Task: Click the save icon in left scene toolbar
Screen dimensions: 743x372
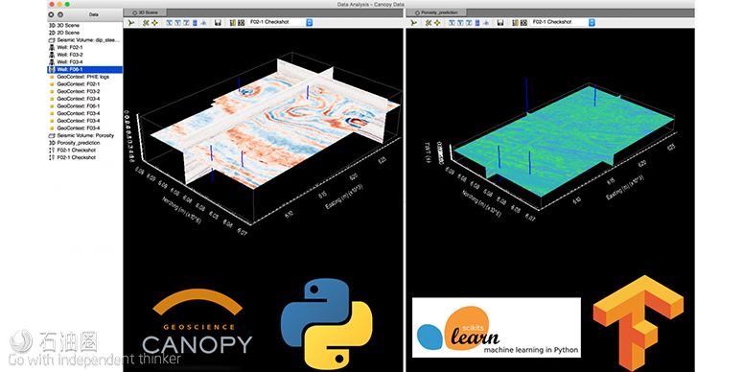Action: (218, 22)
